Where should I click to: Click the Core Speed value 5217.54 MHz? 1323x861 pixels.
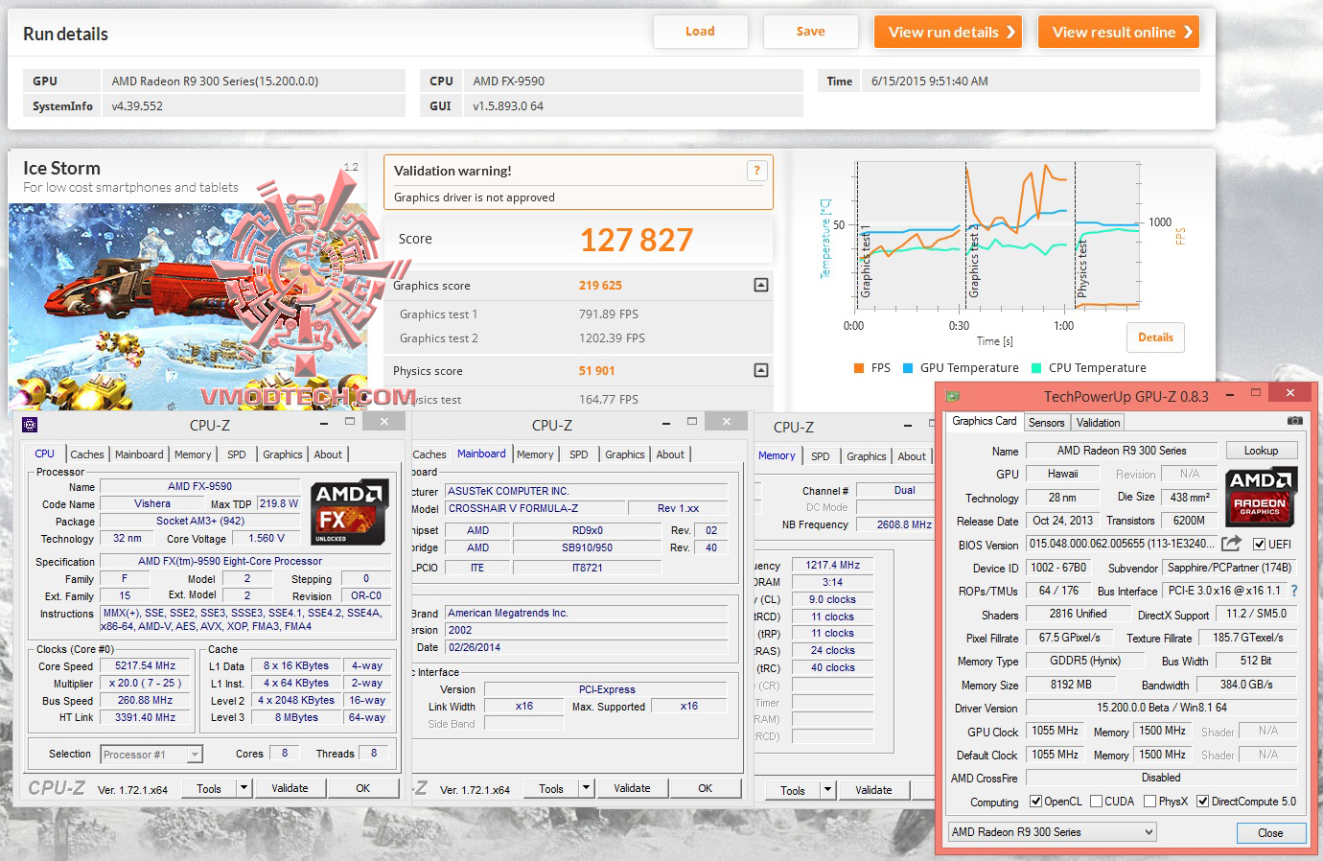(x=145, y=665)
